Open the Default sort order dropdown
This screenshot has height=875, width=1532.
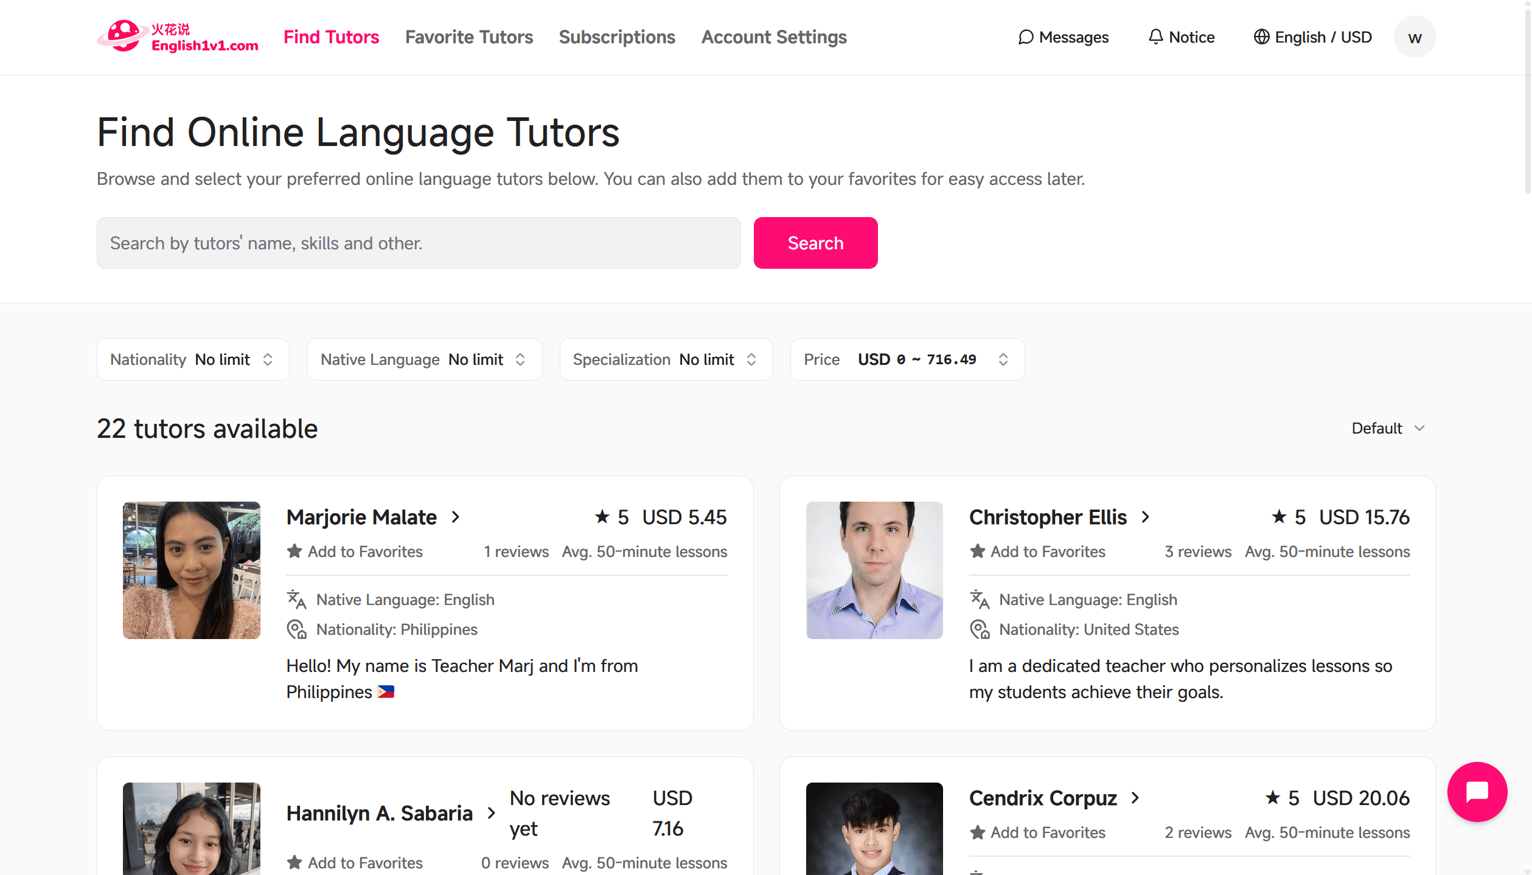1388,428
